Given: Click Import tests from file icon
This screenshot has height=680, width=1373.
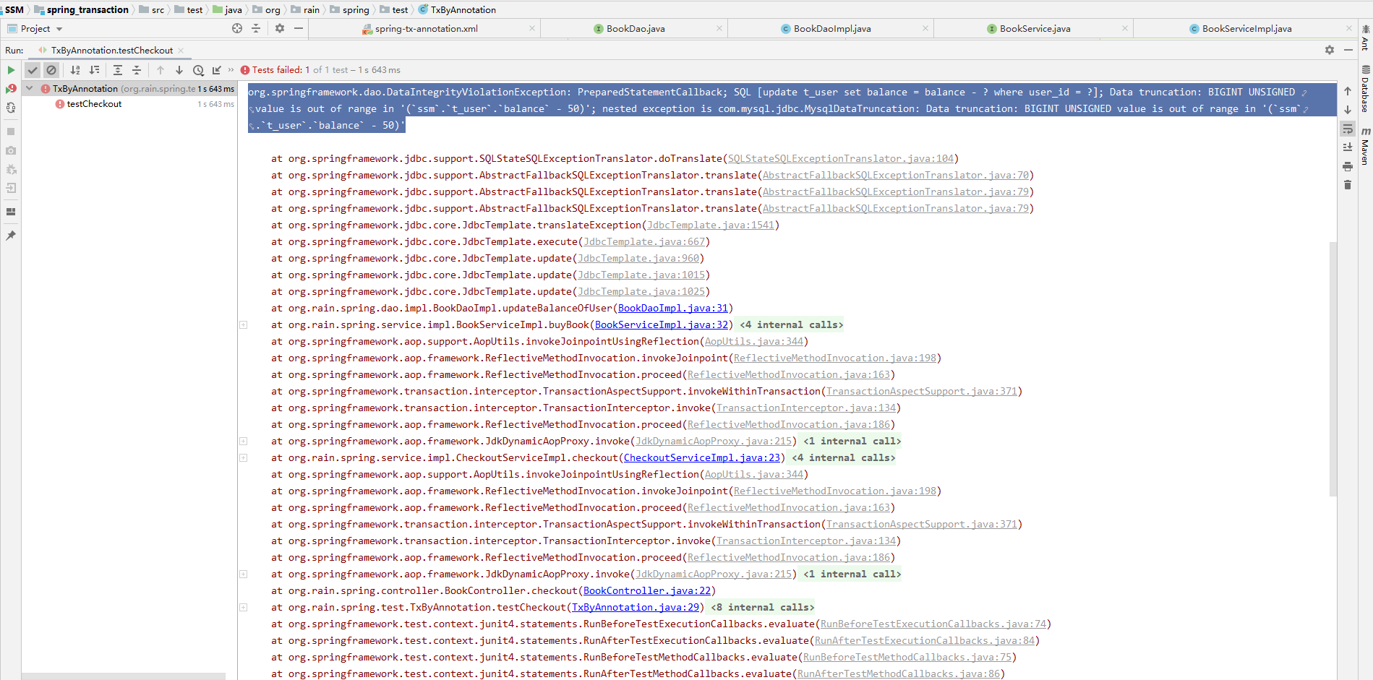Looking at the screenshot, I should tap(216, 70).
